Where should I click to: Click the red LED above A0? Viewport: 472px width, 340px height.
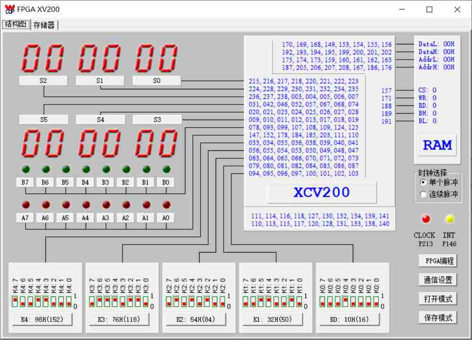(166, 205)
